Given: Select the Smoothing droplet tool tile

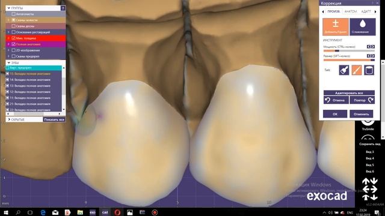Looking at the screenshot, I should point(362,26).
